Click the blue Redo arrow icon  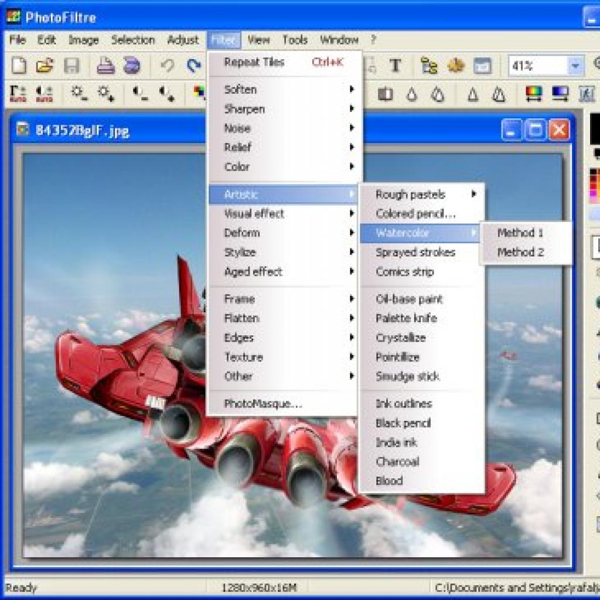[x=193, y=66]
